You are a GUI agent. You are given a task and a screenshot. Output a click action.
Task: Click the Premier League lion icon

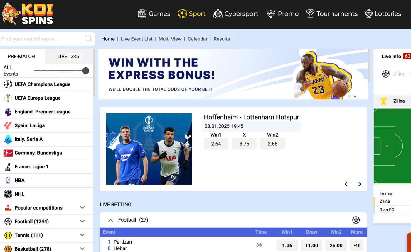8,112
